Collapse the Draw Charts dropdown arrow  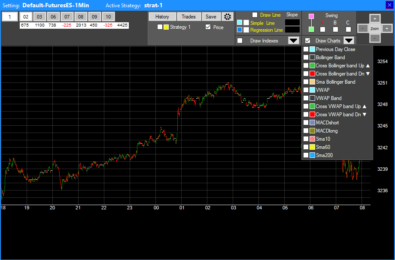coord(349,41)
